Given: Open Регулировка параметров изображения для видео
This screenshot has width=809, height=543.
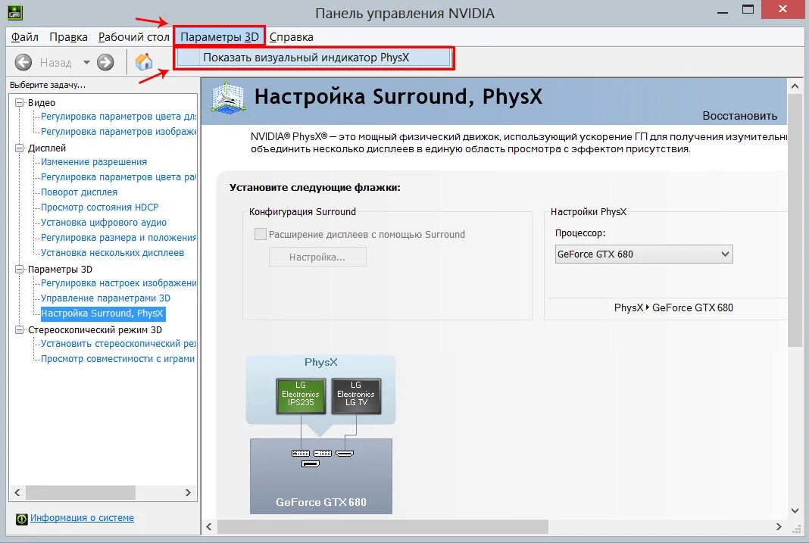Looking at the screenshot, I should point(119,132).
